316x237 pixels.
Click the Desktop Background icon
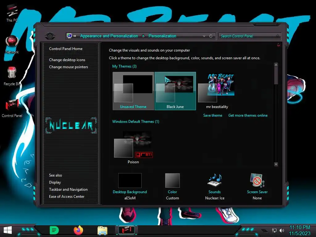pos(130,181)
